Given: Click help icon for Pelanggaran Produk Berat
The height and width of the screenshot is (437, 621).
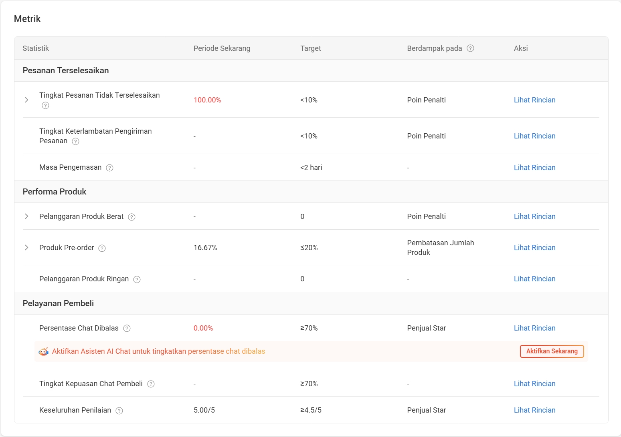Looking at the screenshot, I should (131, 217).
